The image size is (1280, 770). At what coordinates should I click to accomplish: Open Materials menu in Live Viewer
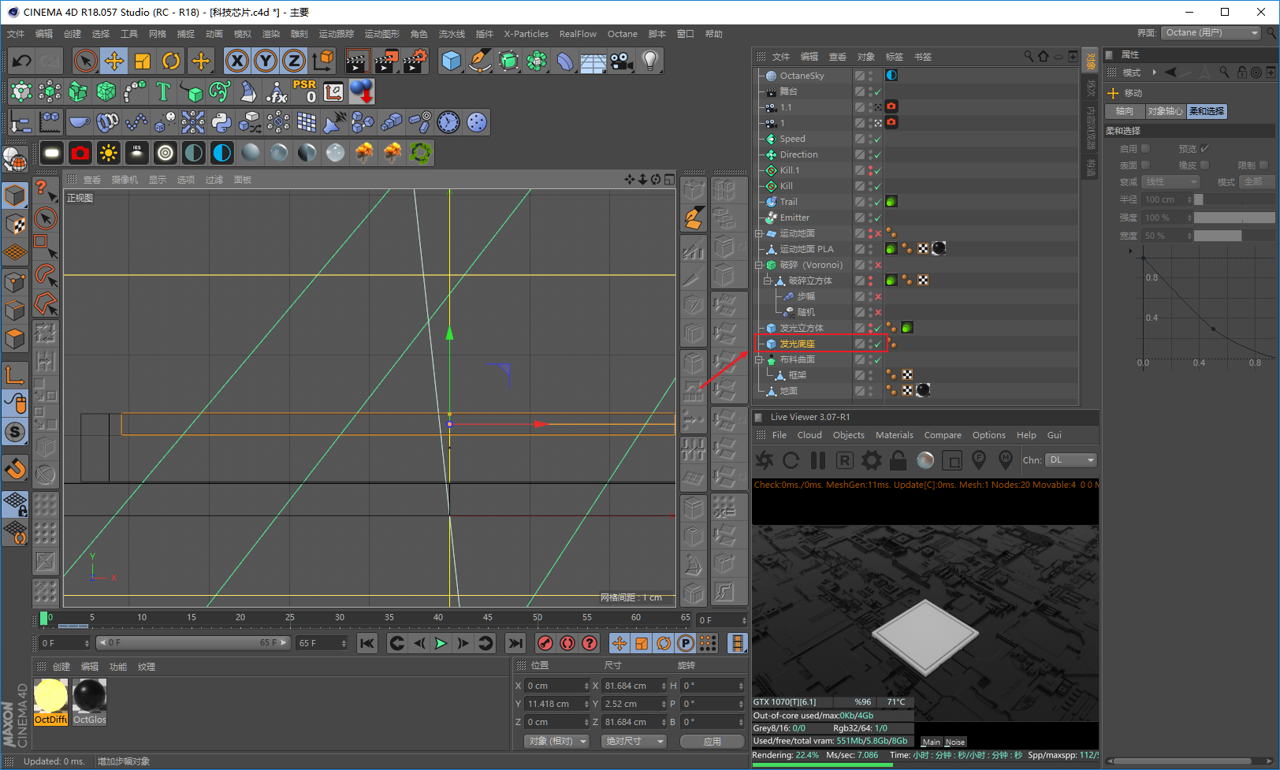pyautogui.click(x=895, y=435)
